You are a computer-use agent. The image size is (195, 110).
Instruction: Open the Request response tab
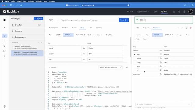pos(146,28)
